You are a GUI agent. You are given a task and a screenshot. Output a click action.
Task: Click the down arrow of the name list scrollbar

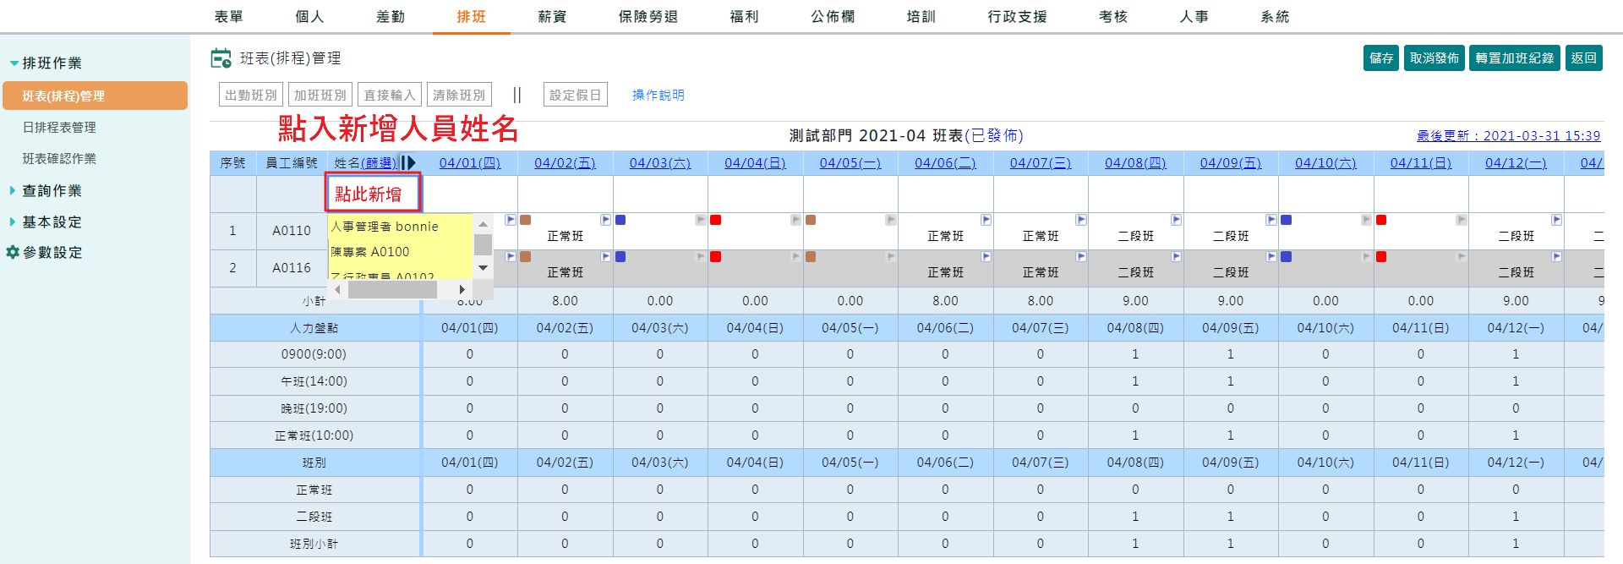(483, 268)
